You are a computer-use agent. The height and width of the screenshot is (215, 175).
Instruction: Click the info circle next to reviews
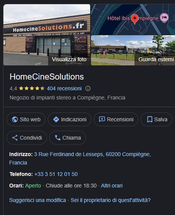pyautogui.click(x=88, y=88)
